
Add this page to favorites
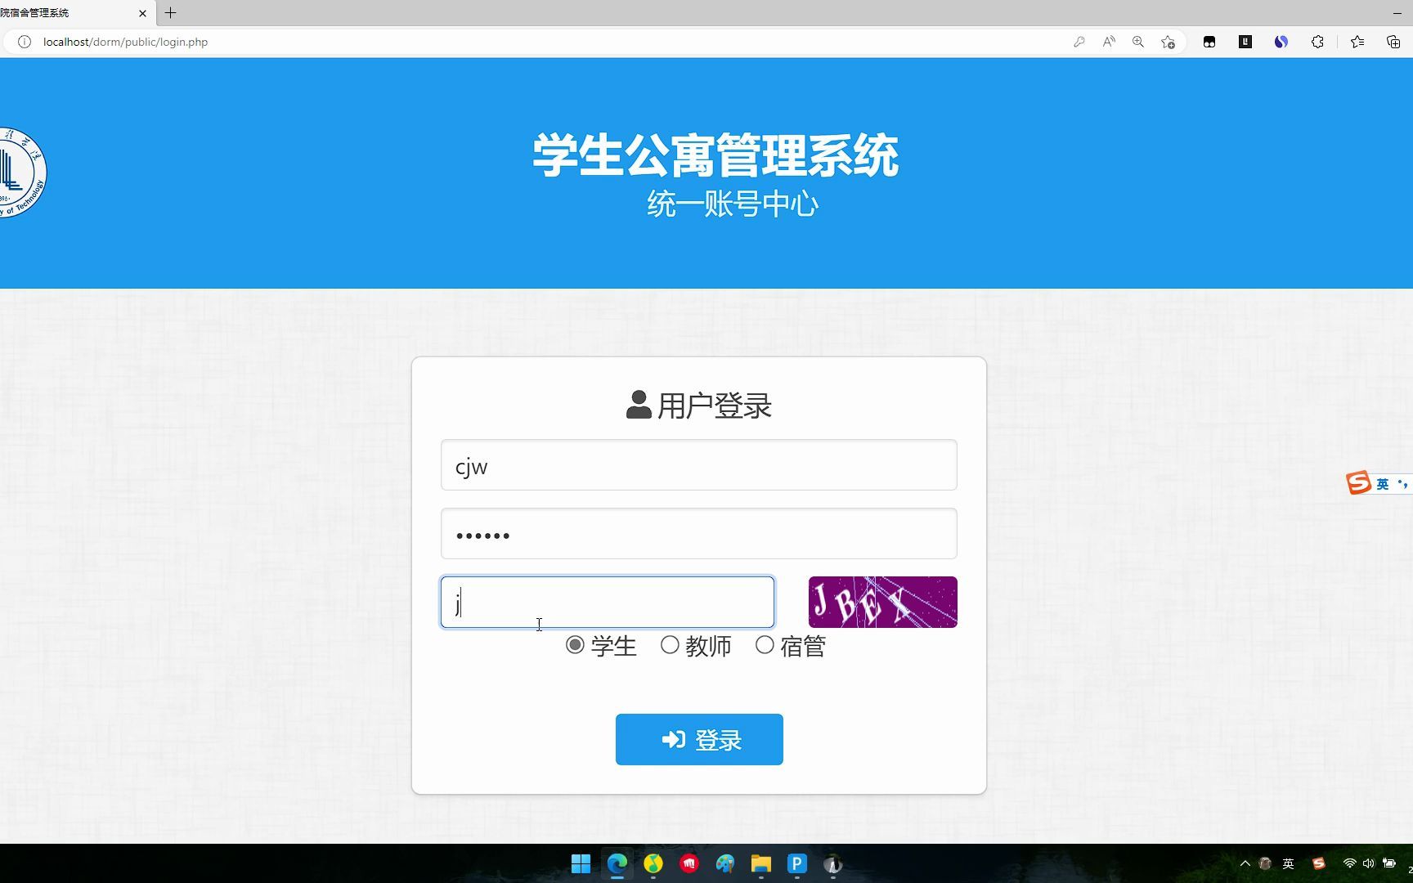(x=1168, y=42)
